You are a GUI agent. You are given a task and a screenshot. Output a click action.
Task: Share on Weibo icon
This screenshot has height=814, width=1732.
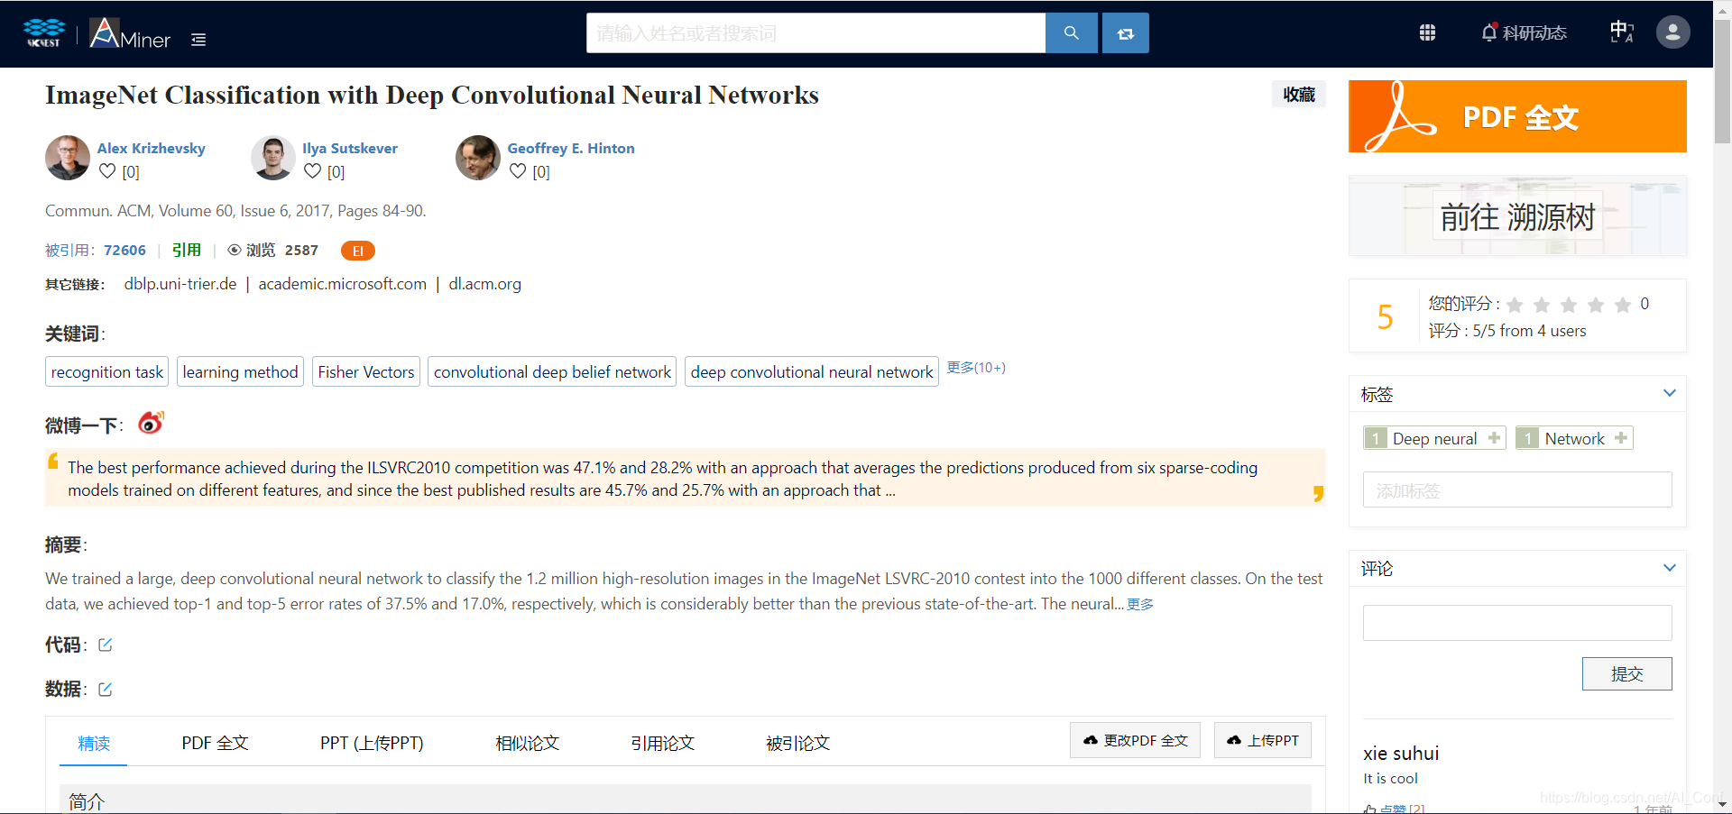[x=152, y=422]
